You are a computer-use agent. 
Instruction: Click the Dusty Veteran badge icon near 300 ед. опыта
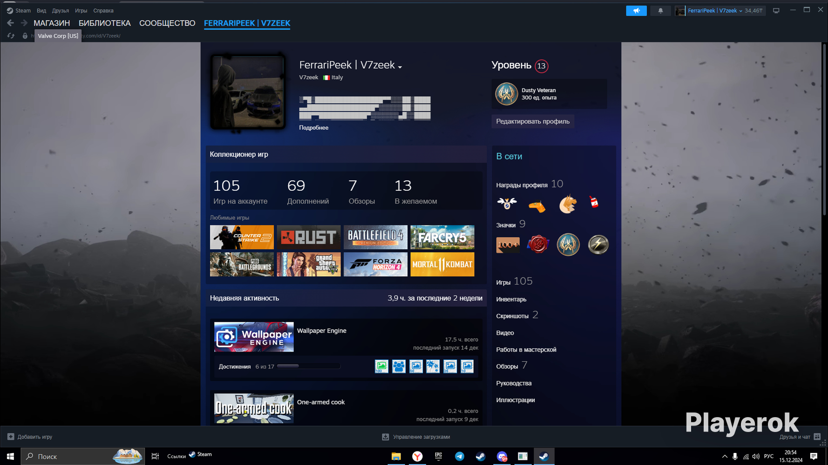point(506,94)
